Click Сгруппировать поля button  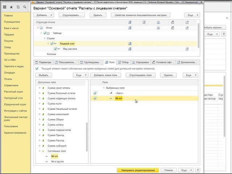coord(140,75)
